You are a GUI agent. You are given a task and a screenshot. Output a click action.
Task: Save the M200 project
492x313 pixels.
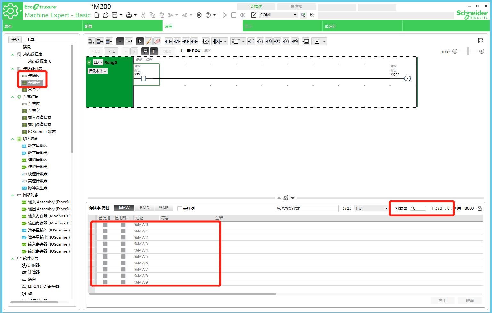tap(114, 15)
